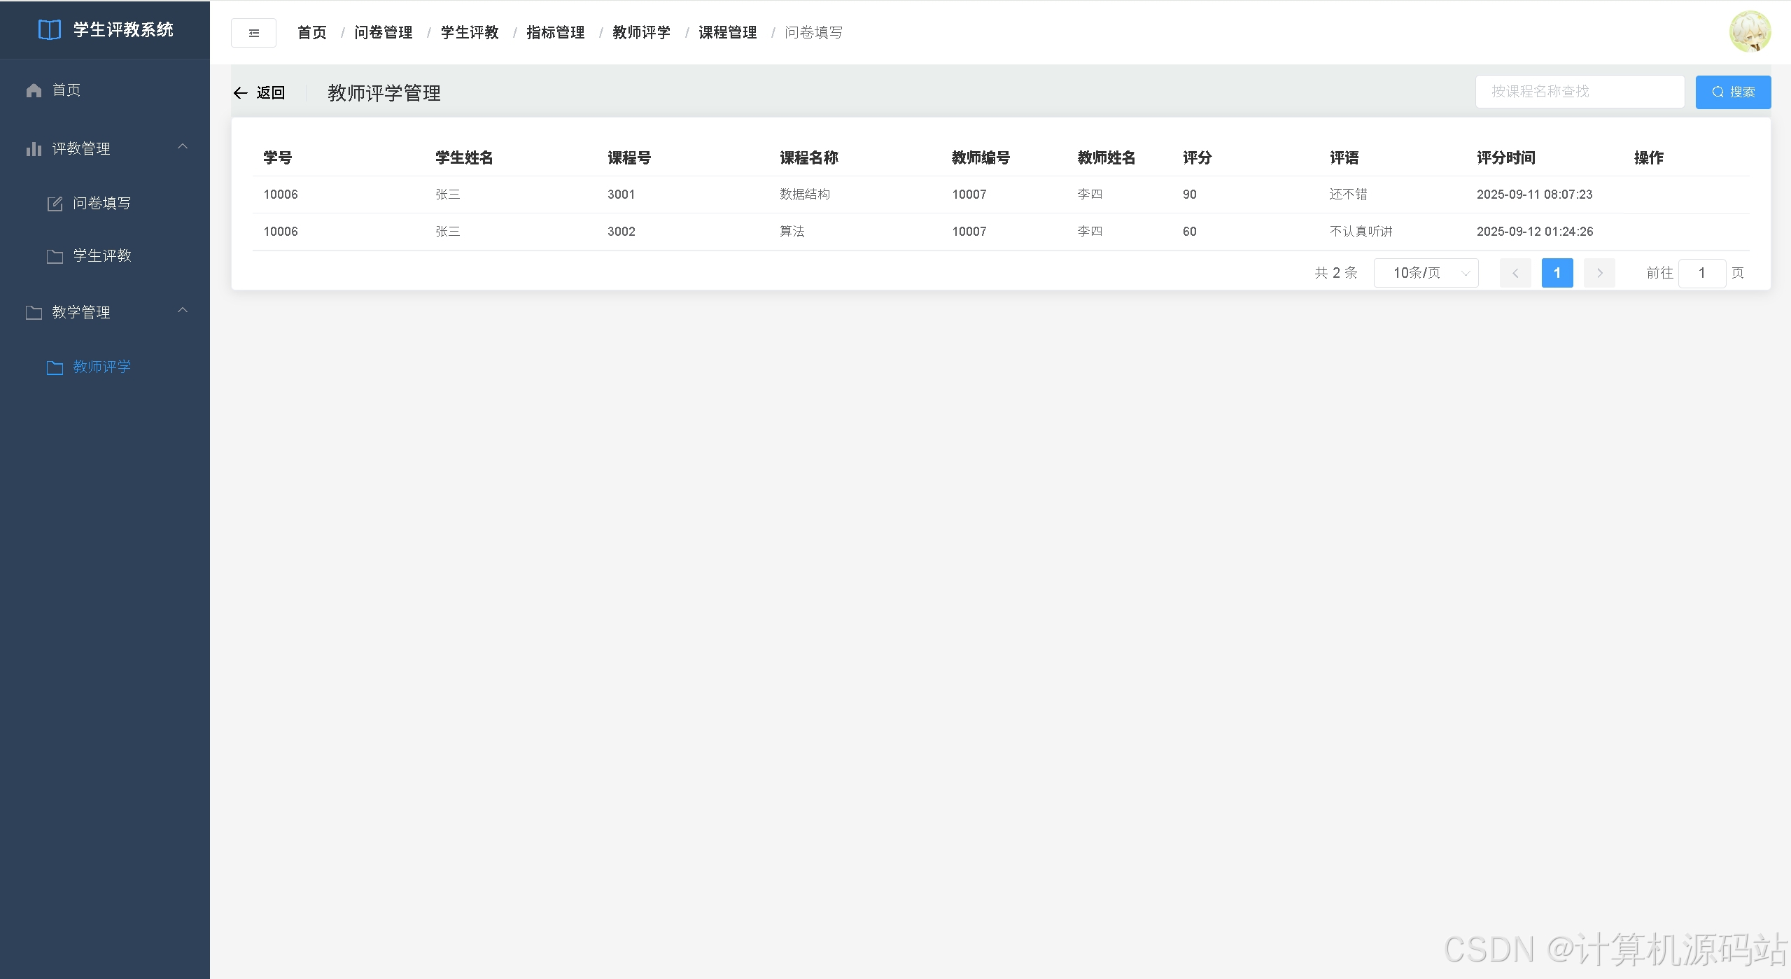Click the 学生姓名 column header
The height and width of the screenshot is (979, 1791).
click(x=464, y=158)
